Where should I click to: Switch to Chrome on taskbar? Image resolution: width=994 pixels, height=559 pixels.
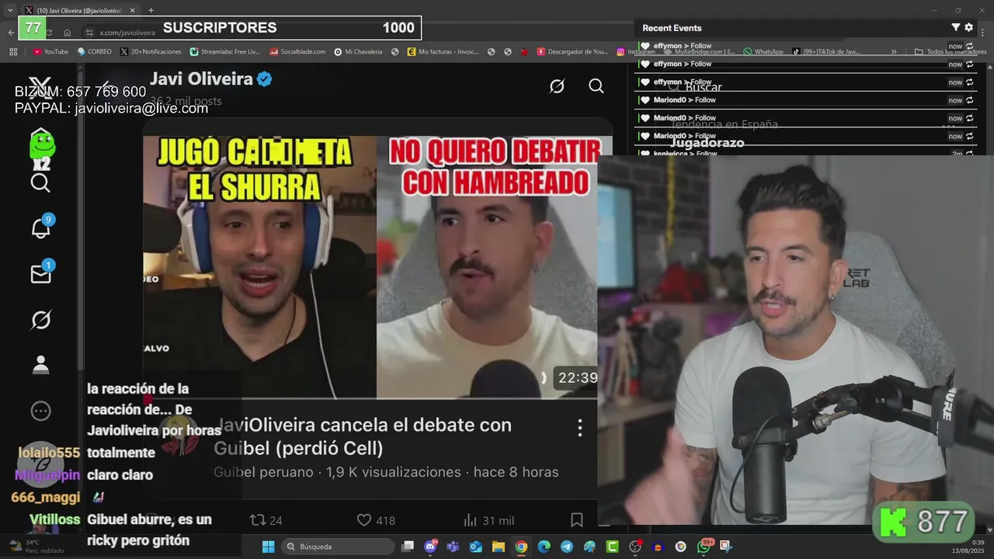coord(521,547)
